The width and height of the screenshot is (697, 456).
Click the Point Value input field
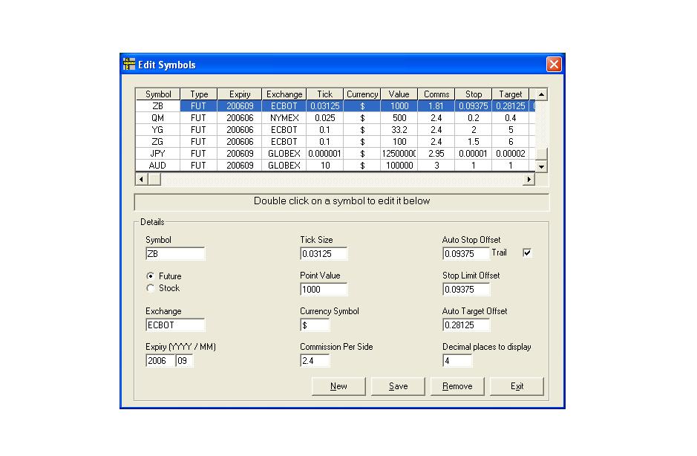324,289
